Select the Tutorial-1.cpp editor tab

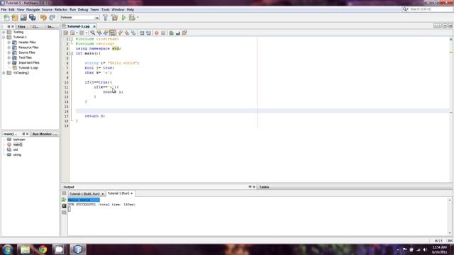(78, 26)
